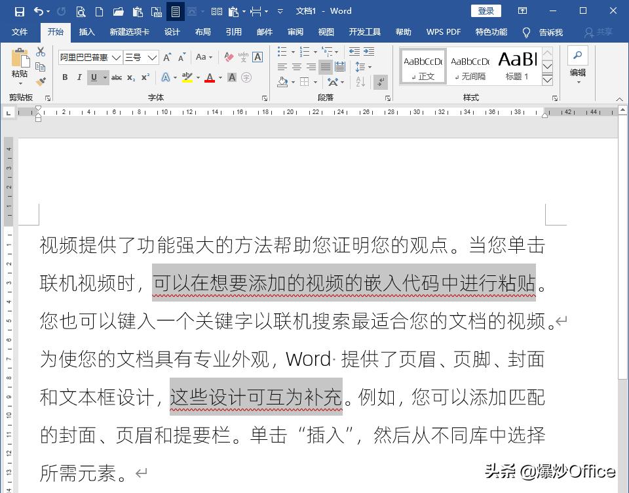Open the Find search in Editing group
The image size is (629, 493).
point(577,56)
